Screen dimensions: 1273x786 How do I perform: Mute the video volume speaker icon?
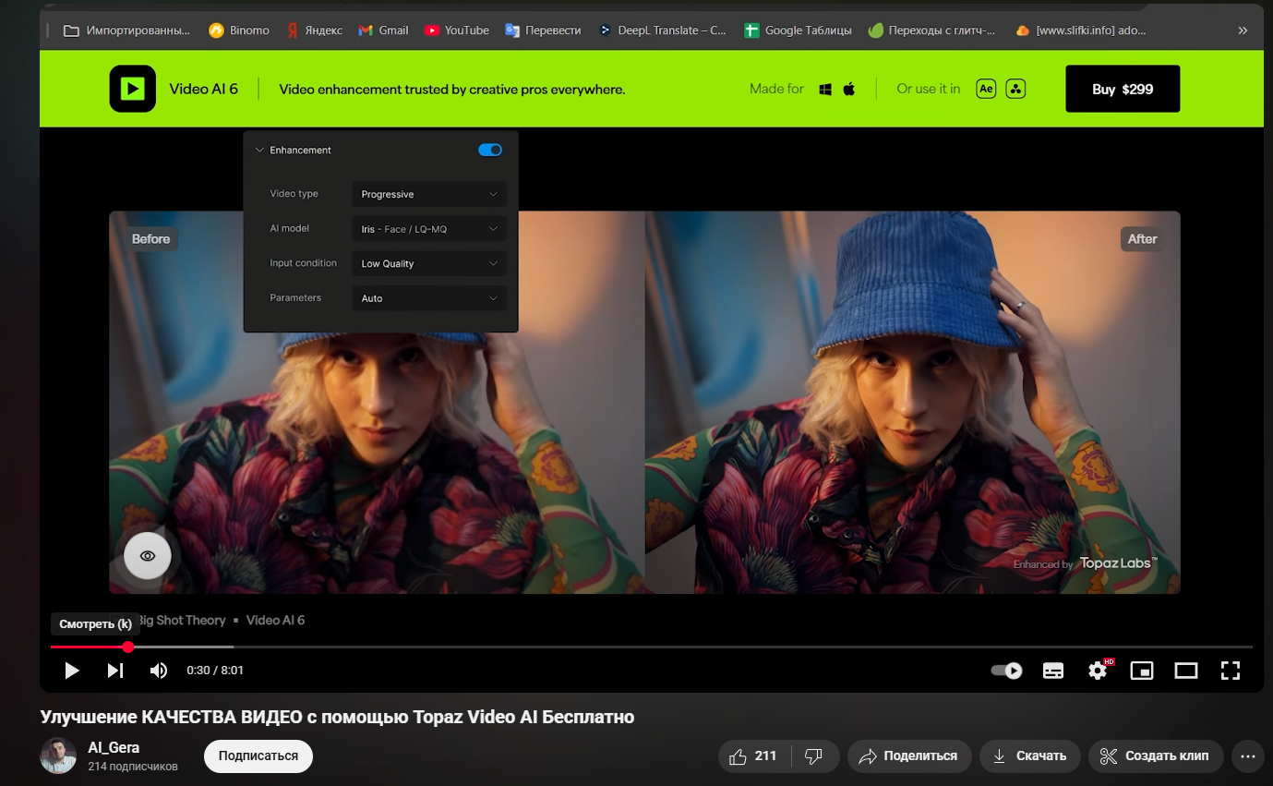coord(159,671)
